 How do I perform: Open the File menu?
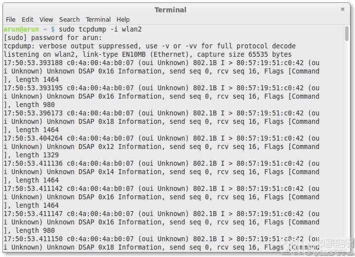[11, 20]
